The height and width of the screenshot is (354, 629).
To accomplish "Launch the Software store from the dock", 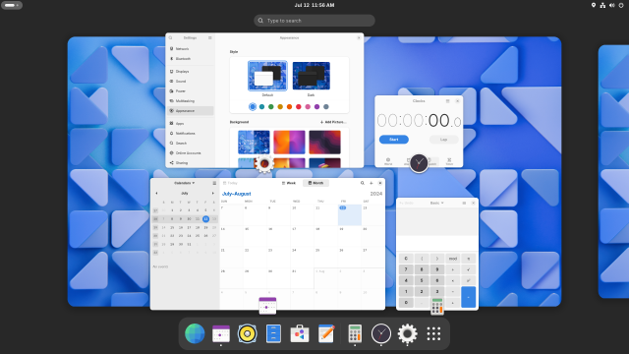I will coord(300,333).
